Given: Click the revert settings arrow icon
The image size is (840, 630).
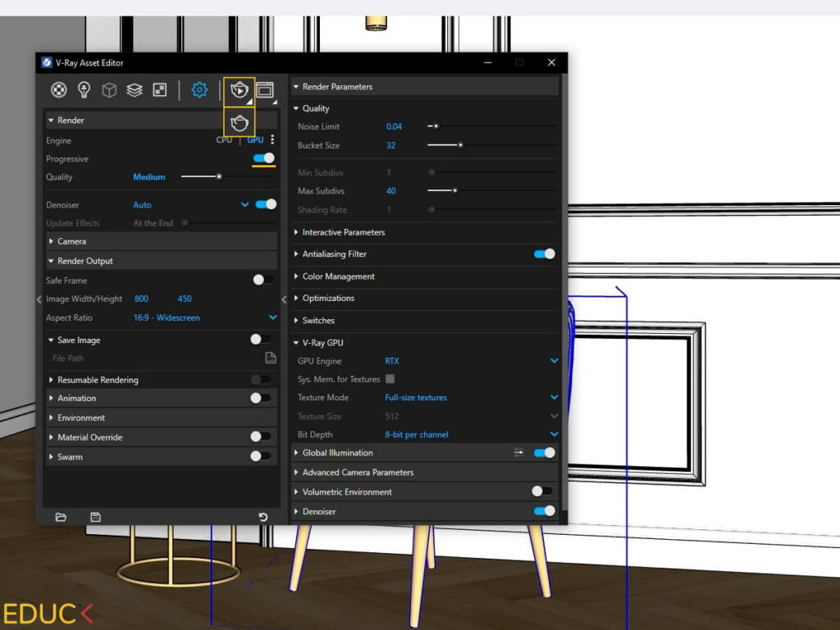Looking at the screenshot, I should [x=262, y=517].
